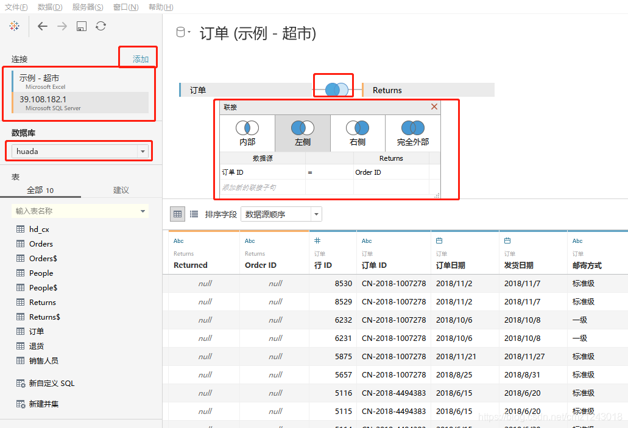628x428 pixels.
Task: Click the 订单 ID join clause field
Action: (263, 172)
